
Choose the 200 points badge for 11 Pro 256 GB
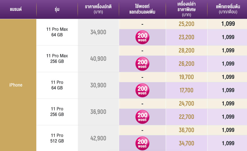[x=142, y=117]
